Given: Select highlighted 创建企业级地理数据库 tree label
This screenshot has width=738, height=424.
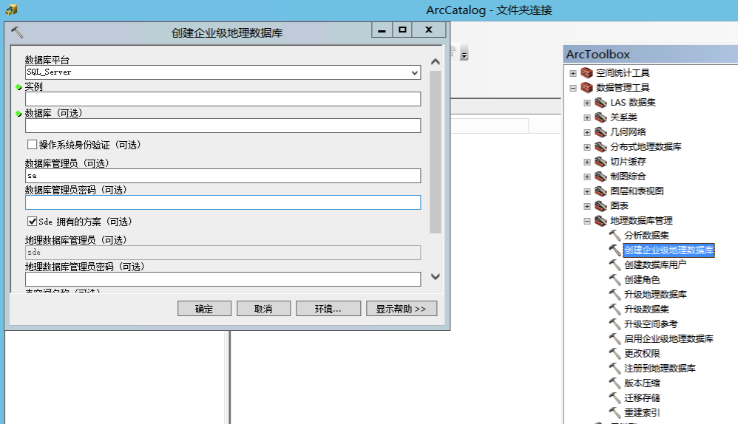Looking at the screenshot, I should (x=668, y=250).
